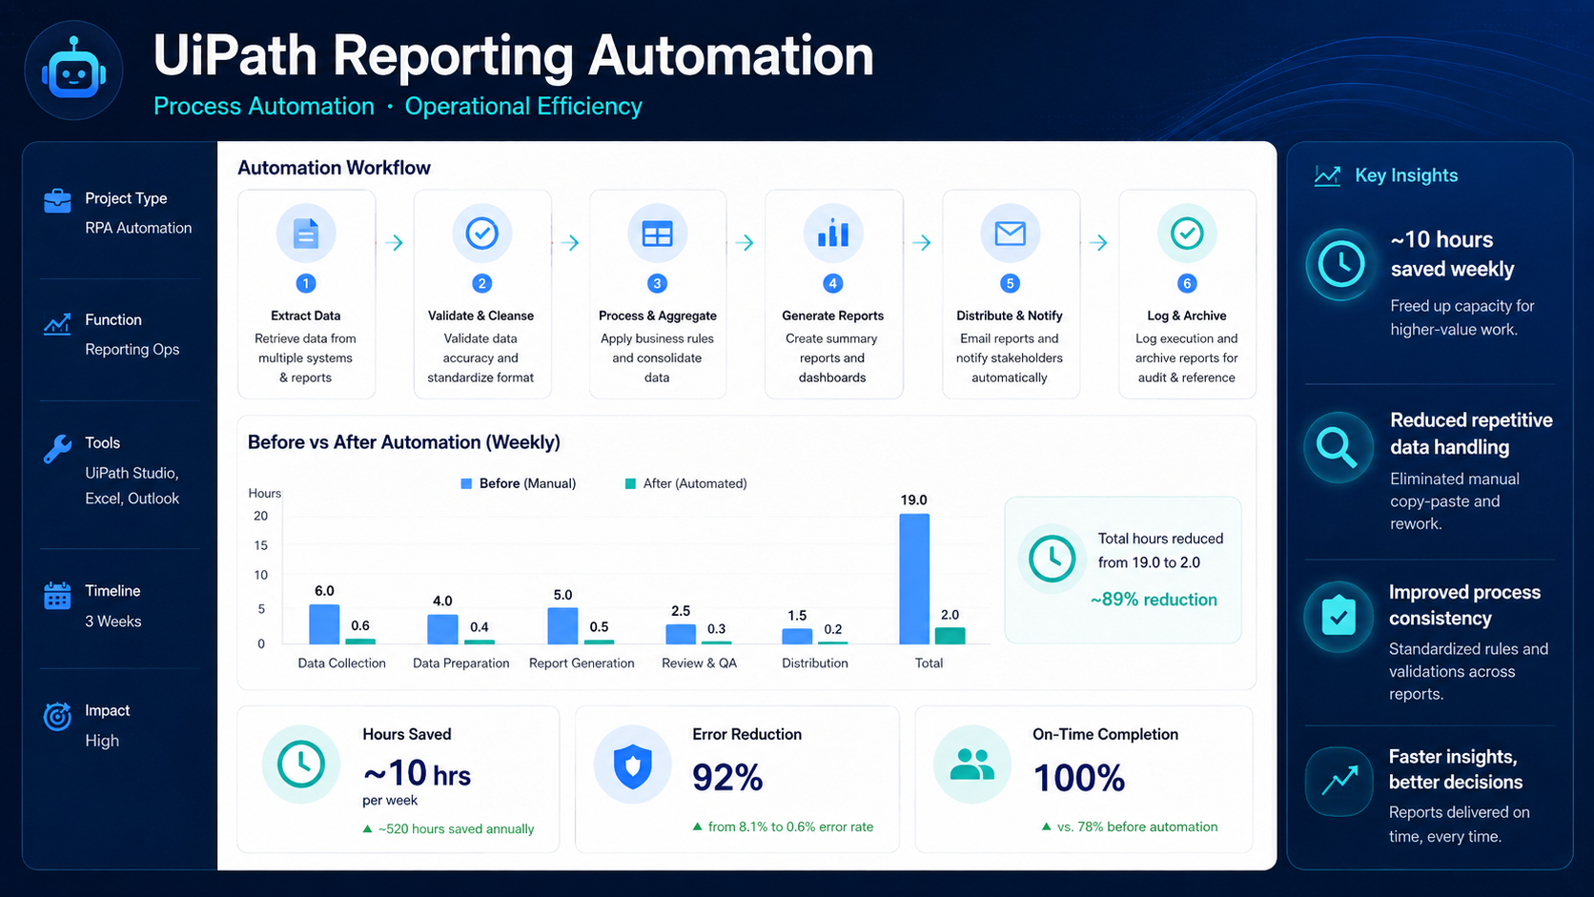
Task: Click the Generate Reports step title
Action: click(x=832, y=316)
